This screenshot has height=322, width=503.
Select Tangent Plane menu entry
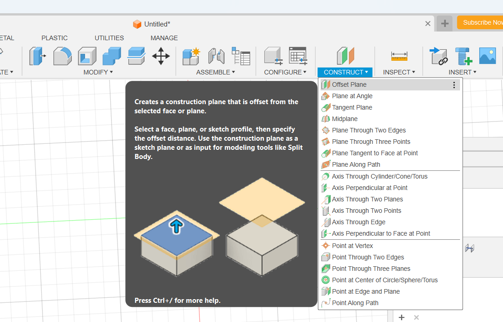click(390, 107)
